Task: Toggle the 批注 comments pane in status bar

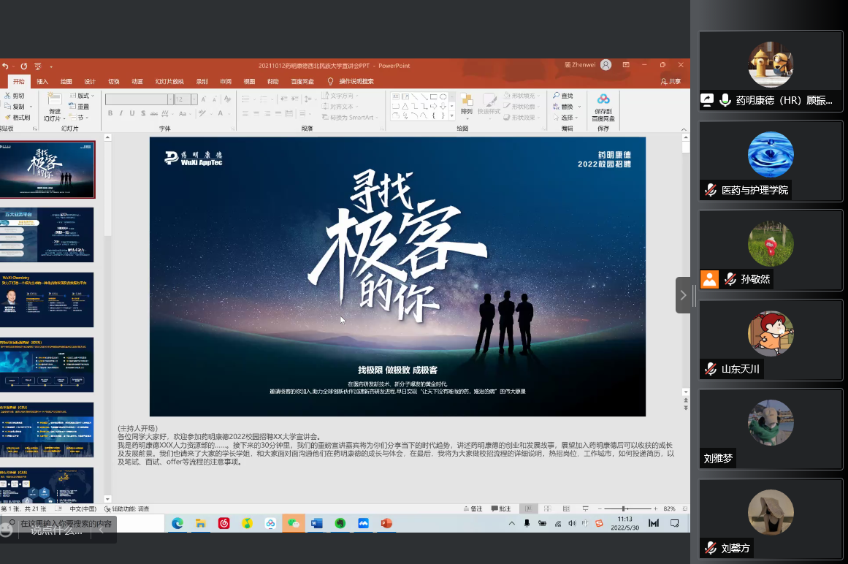Action: coord(501,508)
